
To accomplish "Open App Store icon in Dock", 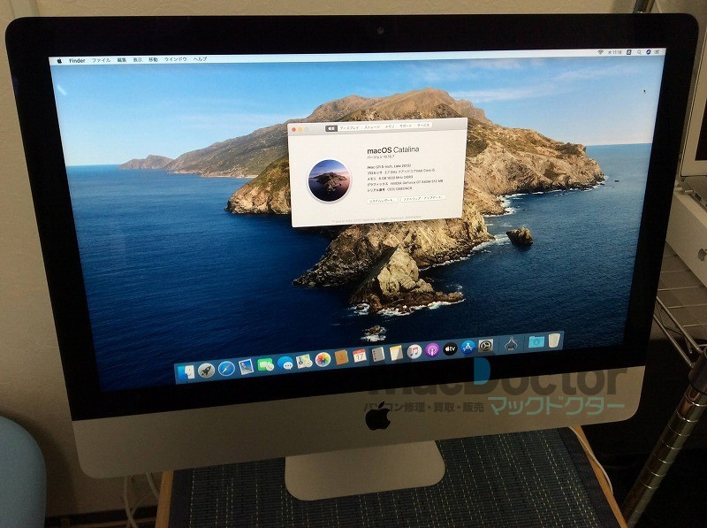I will click(x=468, y=347).
